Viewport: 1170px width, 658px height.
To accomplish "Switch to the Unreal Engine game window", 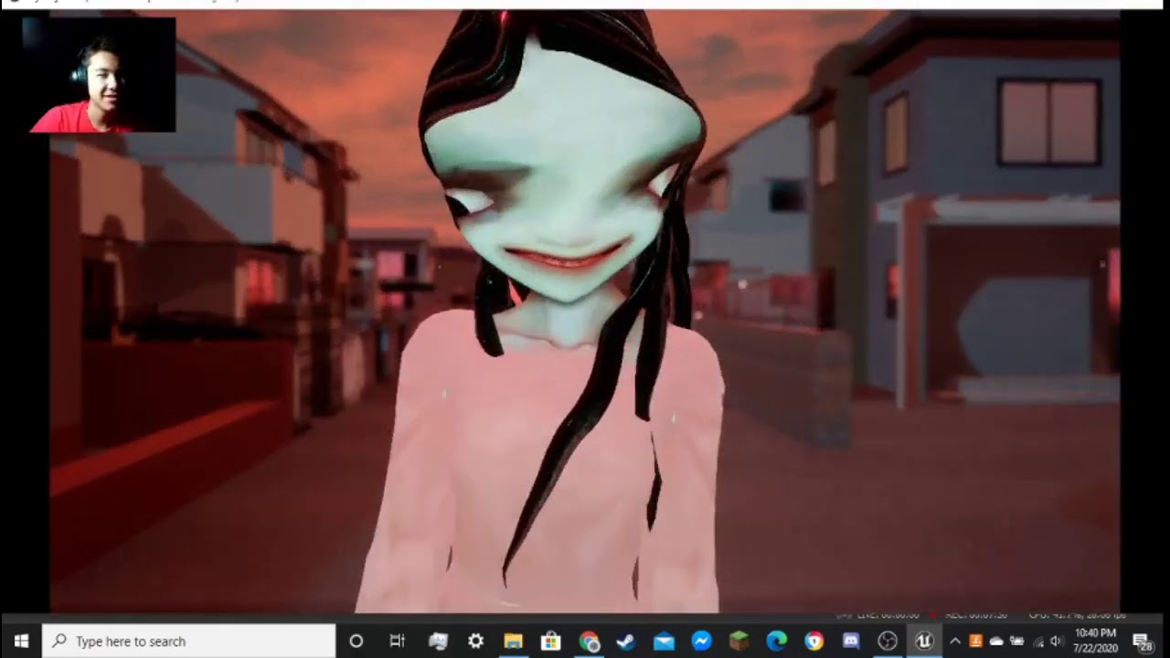I will tap(924, 642).
